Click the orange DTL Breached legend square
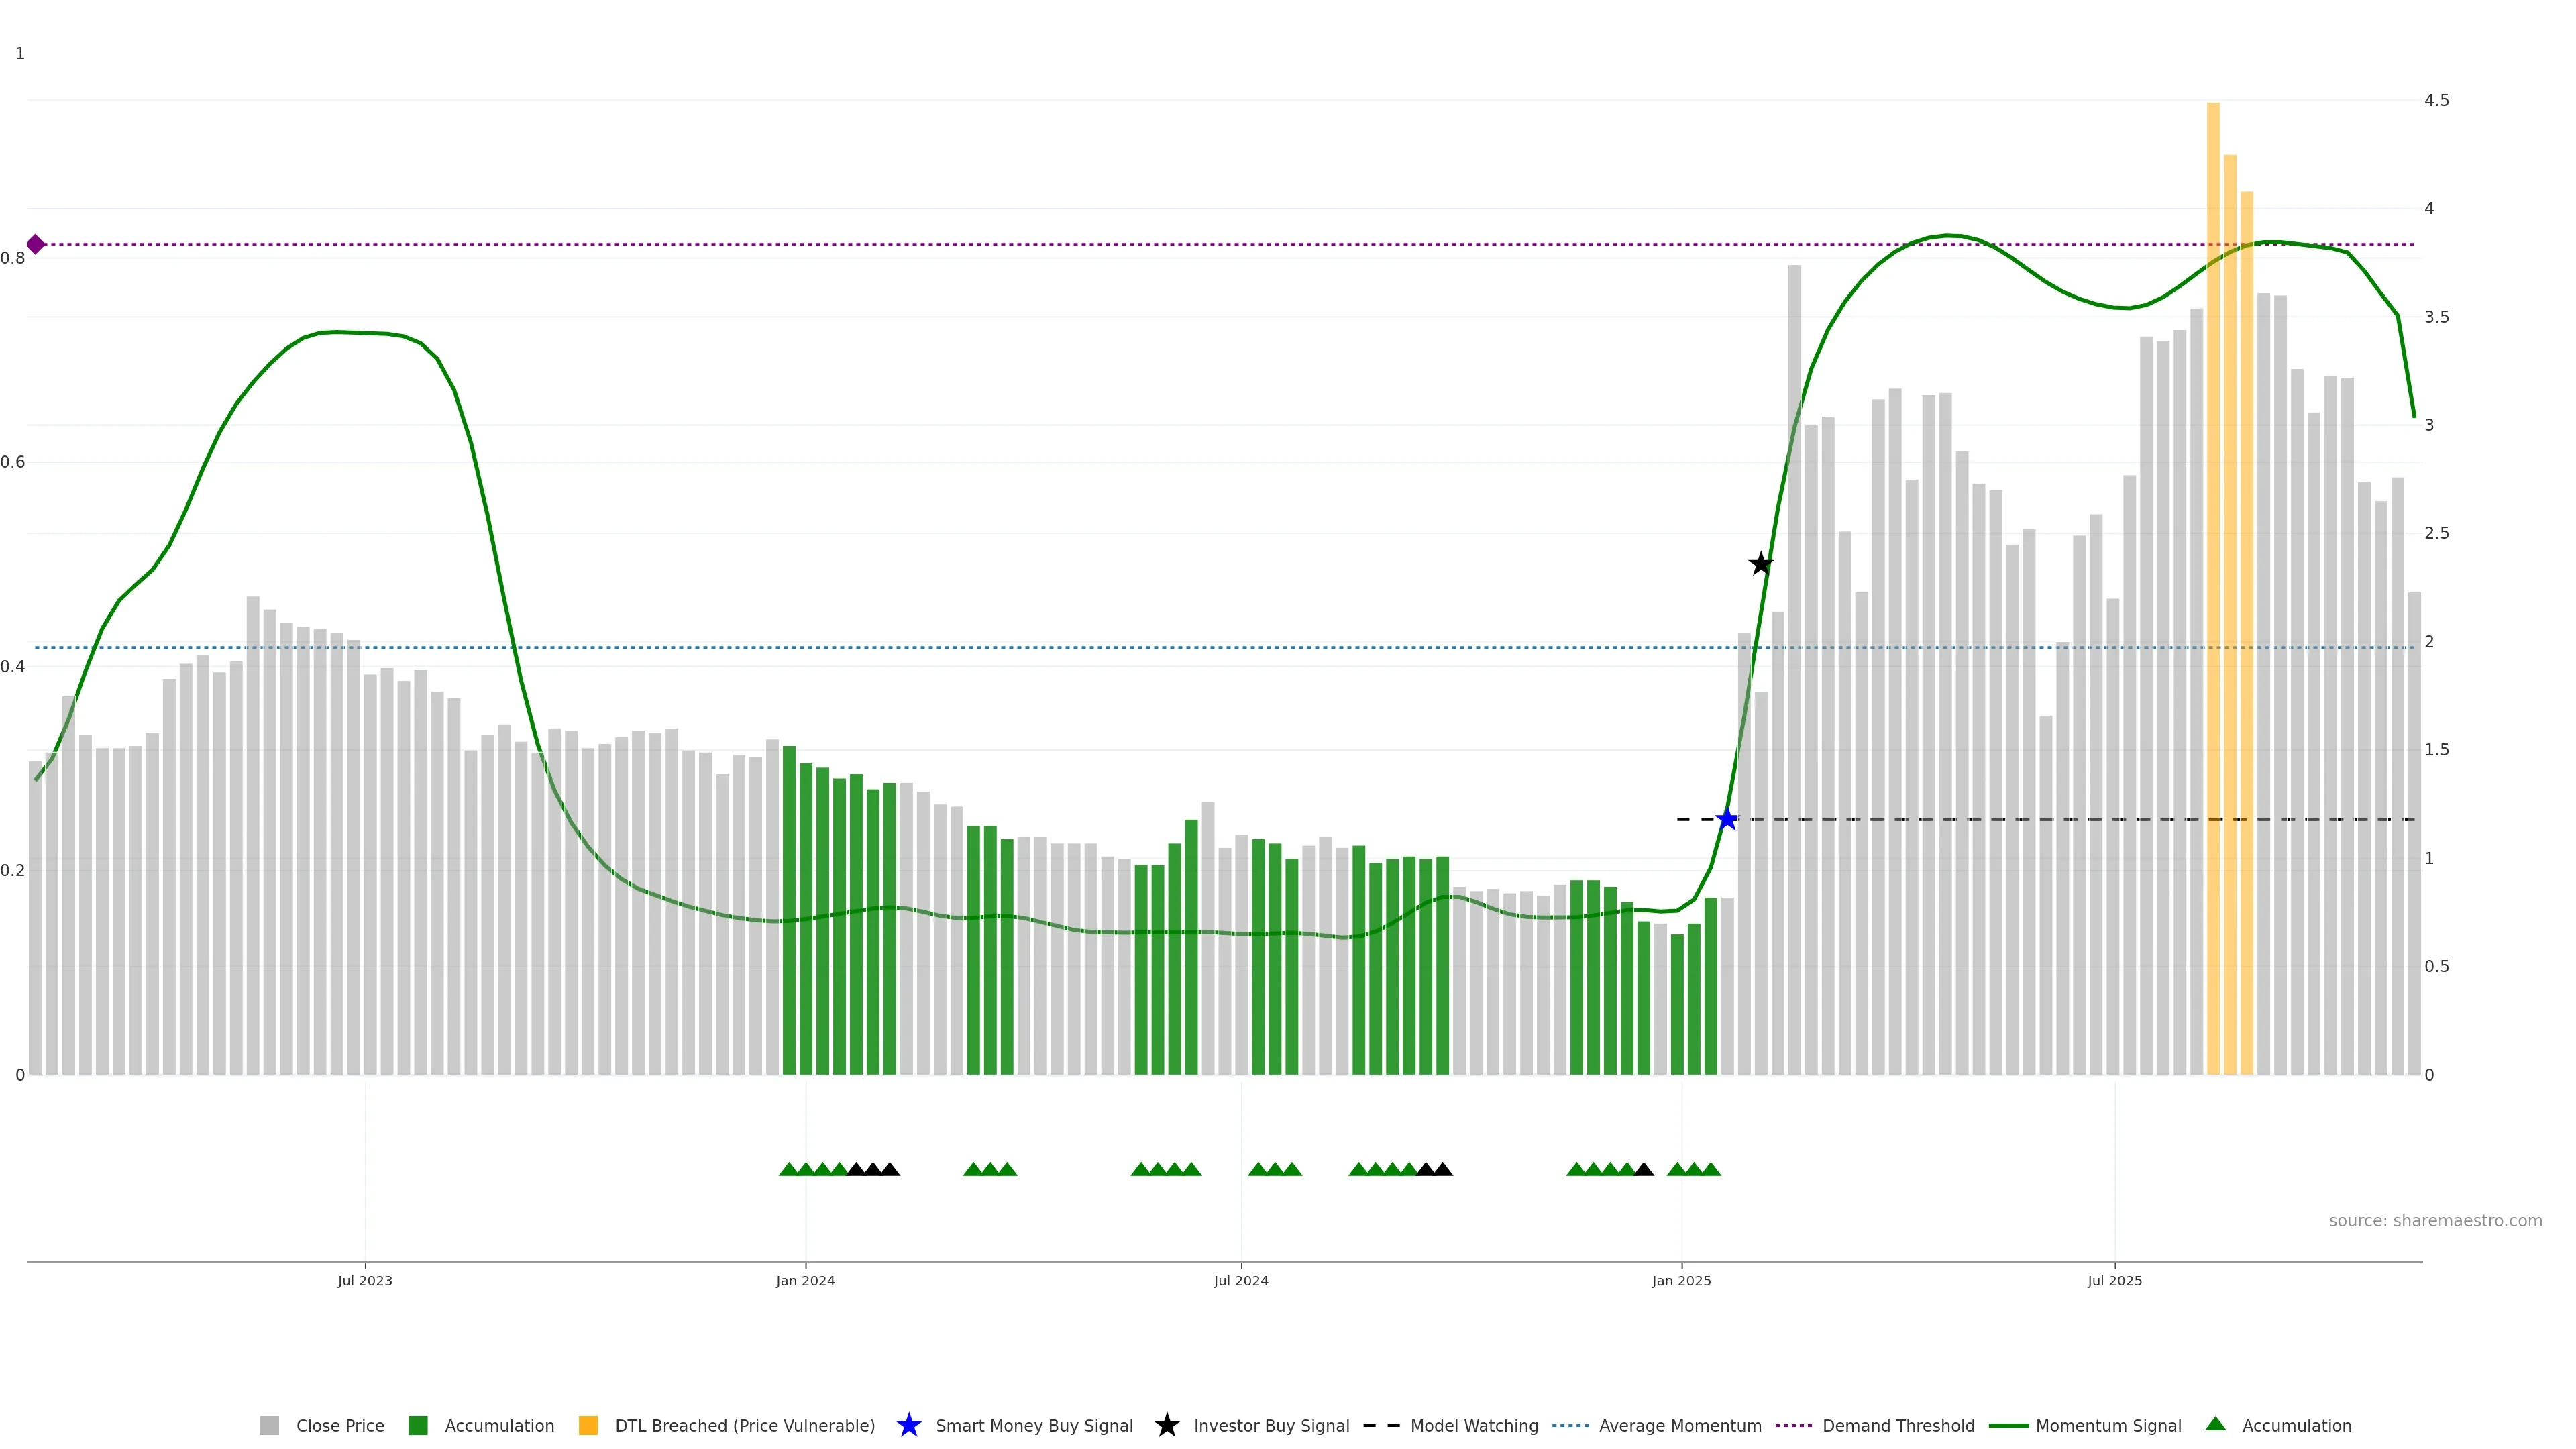Viewport: 2576px width, 1449px height. click(x=588, y=1425)
